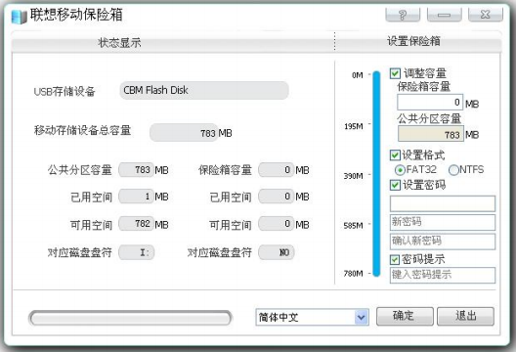The height and width of the screenshot is (352, 516).
Task: Click the empty old password field
Action: [443, 203]
